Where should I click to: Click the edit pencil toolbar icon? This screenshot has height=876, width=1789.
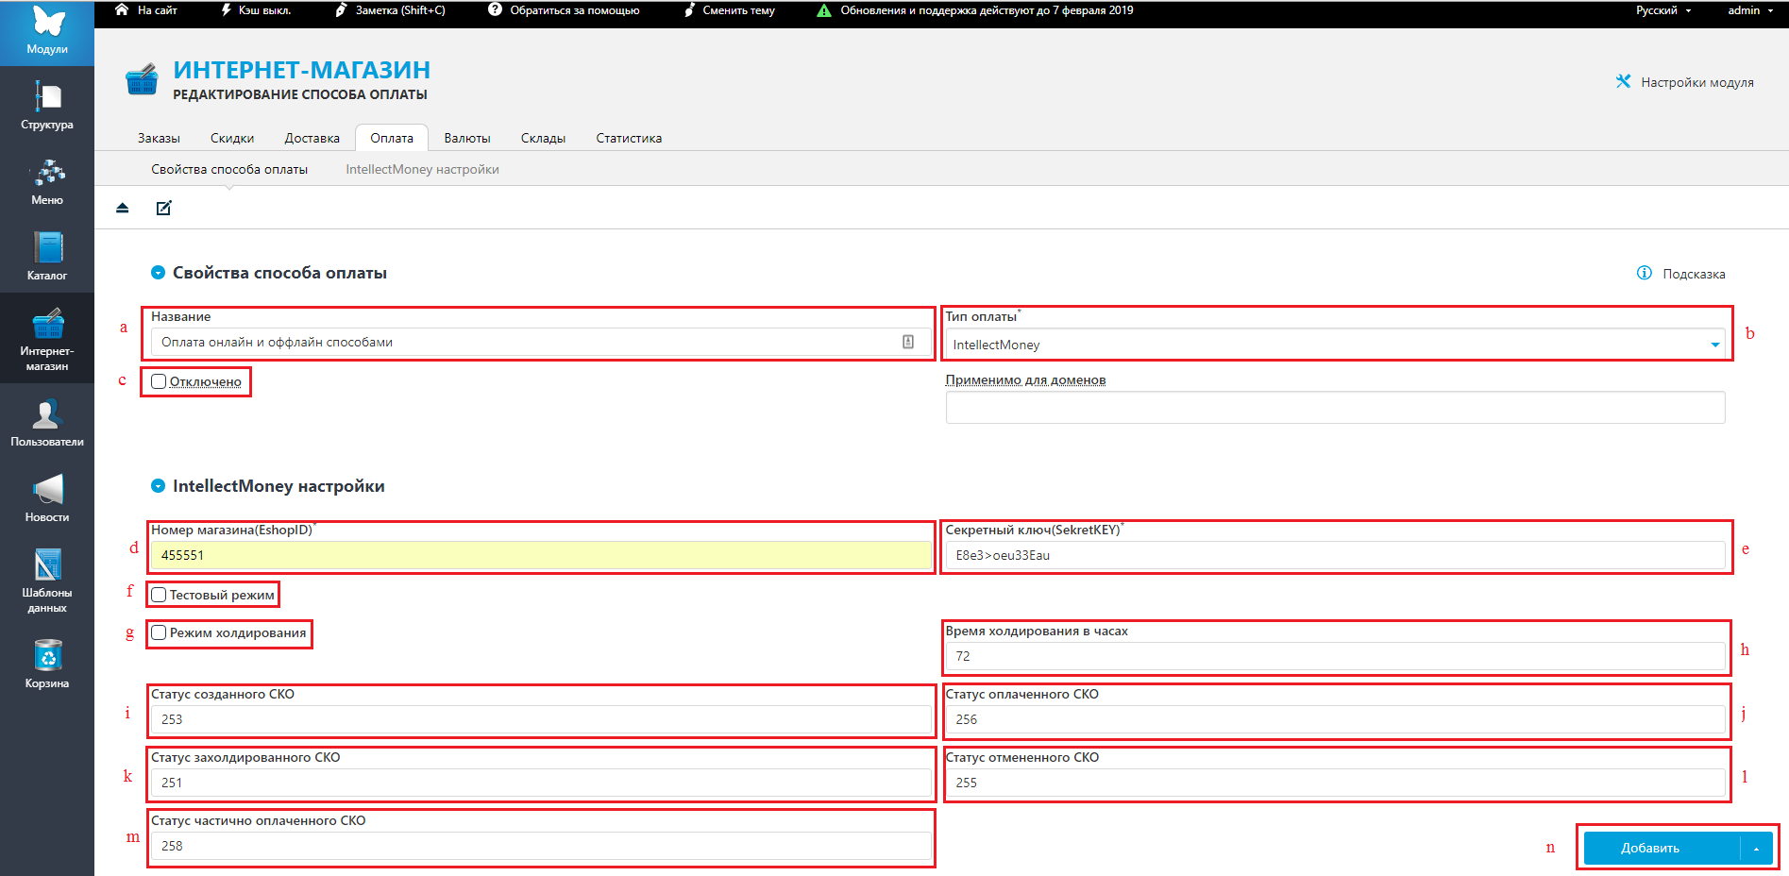(164, 208)
